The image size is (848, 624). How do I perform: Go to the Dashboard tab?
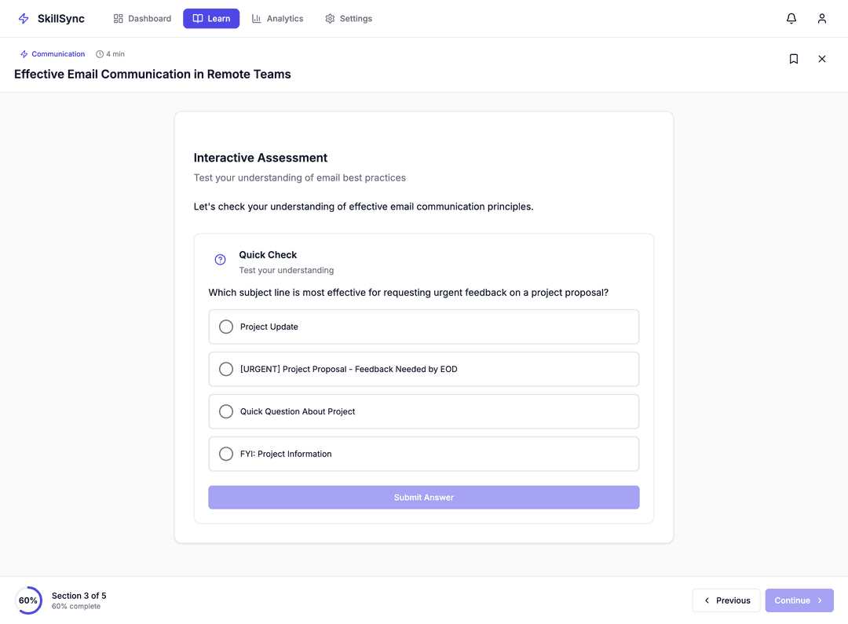click(142, 19)
